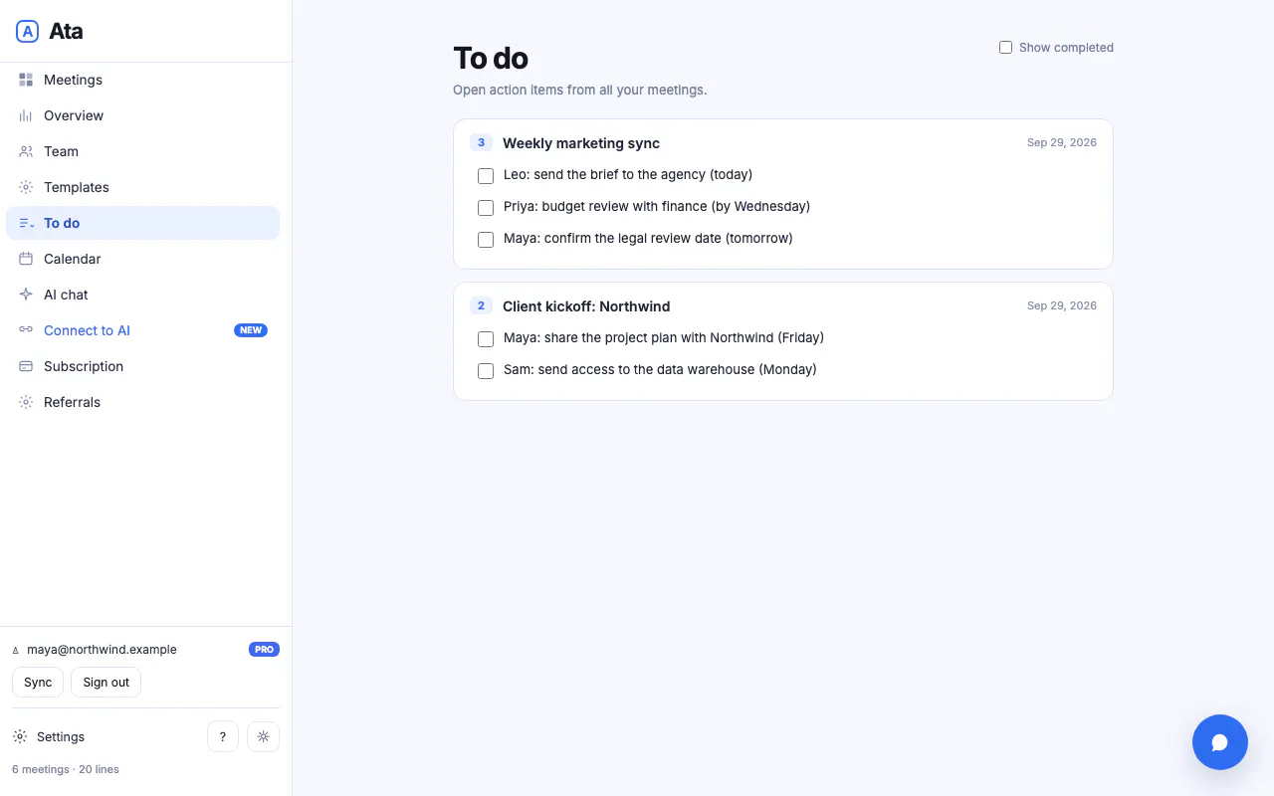Check off Leo's send the brief task
This screenshot has width=1274, height=796.
[x=486, y=176]
